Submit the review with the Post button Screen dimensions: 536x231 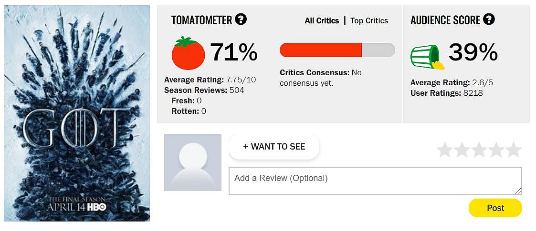495,208
